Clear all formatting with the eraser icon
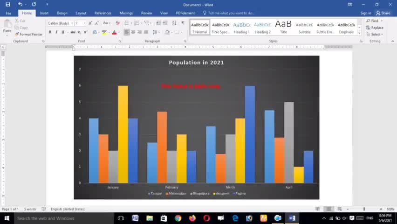The width and height of the screenshot is (397, 224). click(x=117, y=23)
